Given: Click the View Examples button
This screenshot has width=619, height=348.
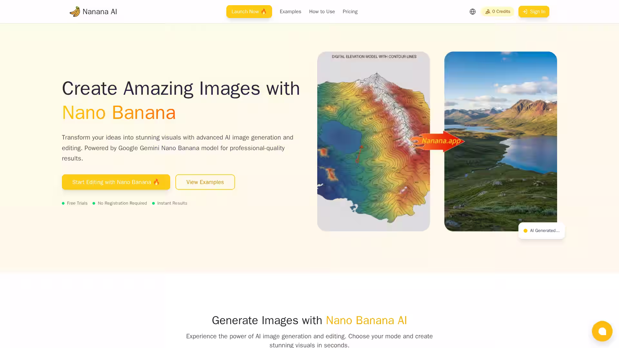Looking at the screenshot, I should point(205,182).
